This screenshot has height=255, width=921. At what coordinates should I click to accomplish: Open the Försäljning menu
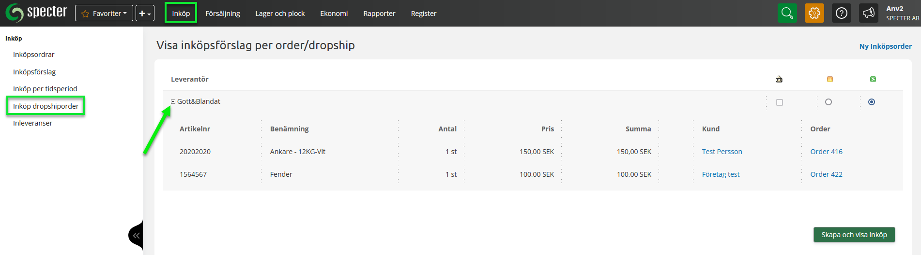tap(222, 14)
